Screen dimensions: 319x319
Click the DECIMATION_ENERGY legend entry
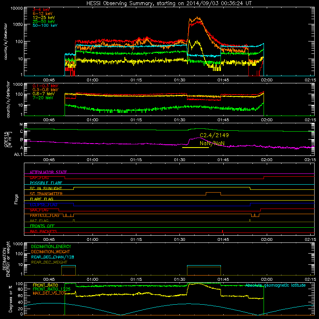click(x=51, y=246)
